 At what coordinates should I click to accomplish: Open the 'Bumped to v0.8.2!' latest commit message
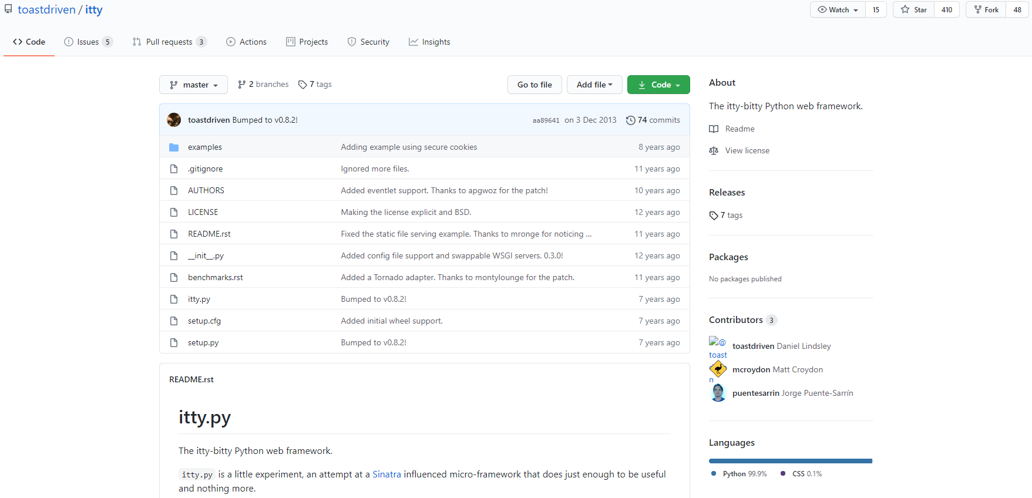pyautogui.click(x=265, y=120)
